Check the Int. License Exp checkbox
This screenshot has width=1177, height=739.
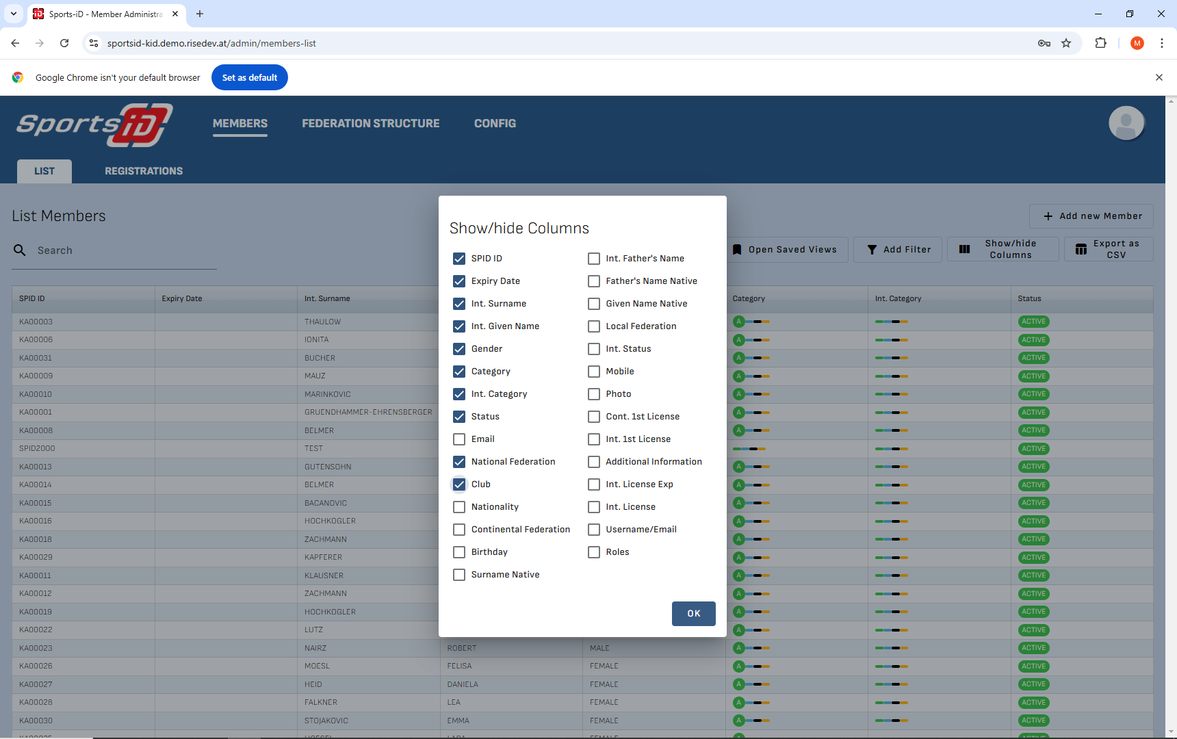594,484
